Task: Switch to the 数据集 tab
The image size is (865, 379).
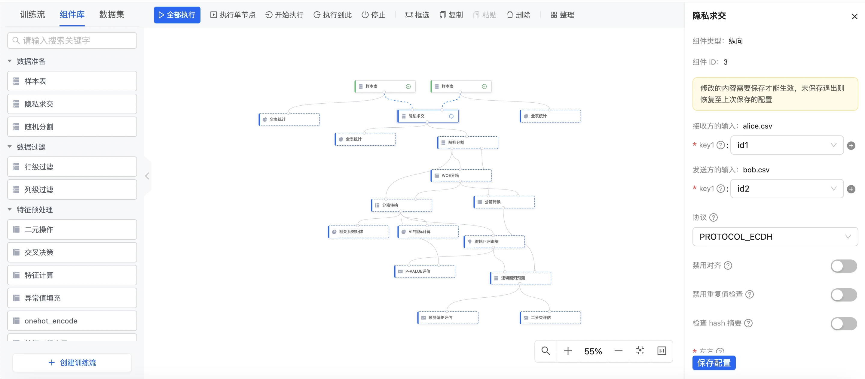Action: click(x=112, y=14)
